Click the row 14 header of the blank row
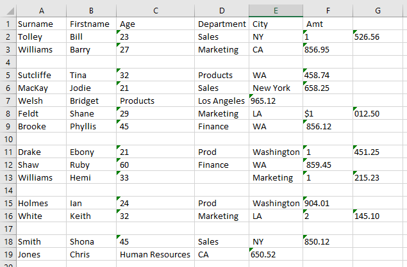The height and width of the screenshot is (267, 407). 7,190
